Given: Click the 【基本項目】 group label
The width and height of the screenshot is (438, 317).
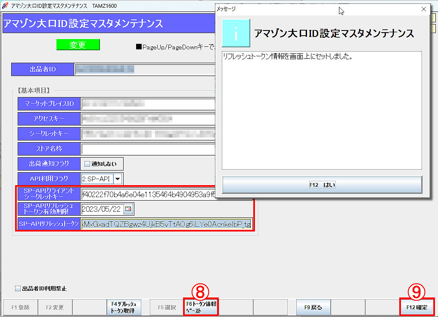Looking at the screenshot, I should point(34,90).
